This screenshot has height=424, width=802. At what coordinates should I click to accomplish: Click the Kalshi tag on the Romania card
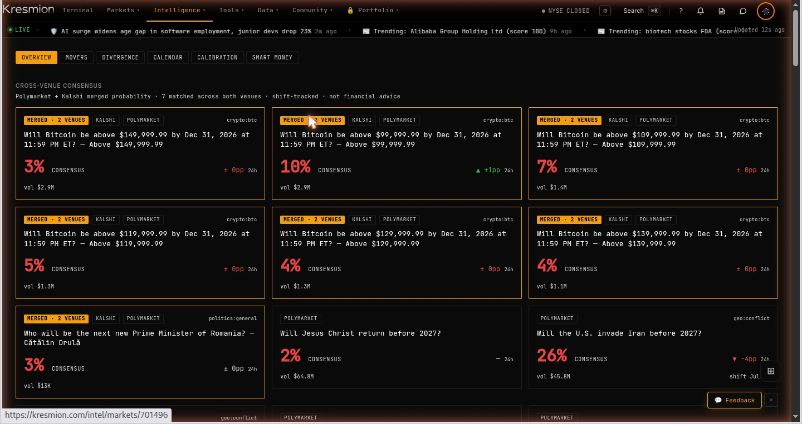point(106,318)
